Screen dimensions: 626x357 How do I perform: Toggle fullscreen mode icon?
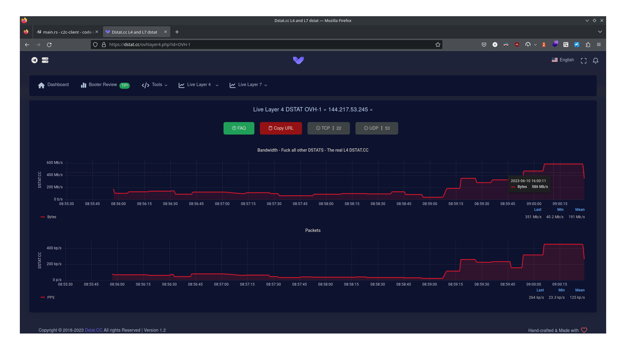click(x=584, y=60)
